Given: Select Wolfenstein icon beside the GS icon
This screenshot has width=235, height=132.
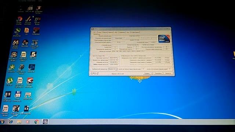Looking at the screenshot, I should click(36, 31).
